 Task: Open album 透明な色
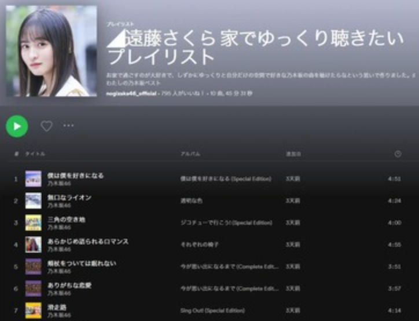tap(192, 200)
